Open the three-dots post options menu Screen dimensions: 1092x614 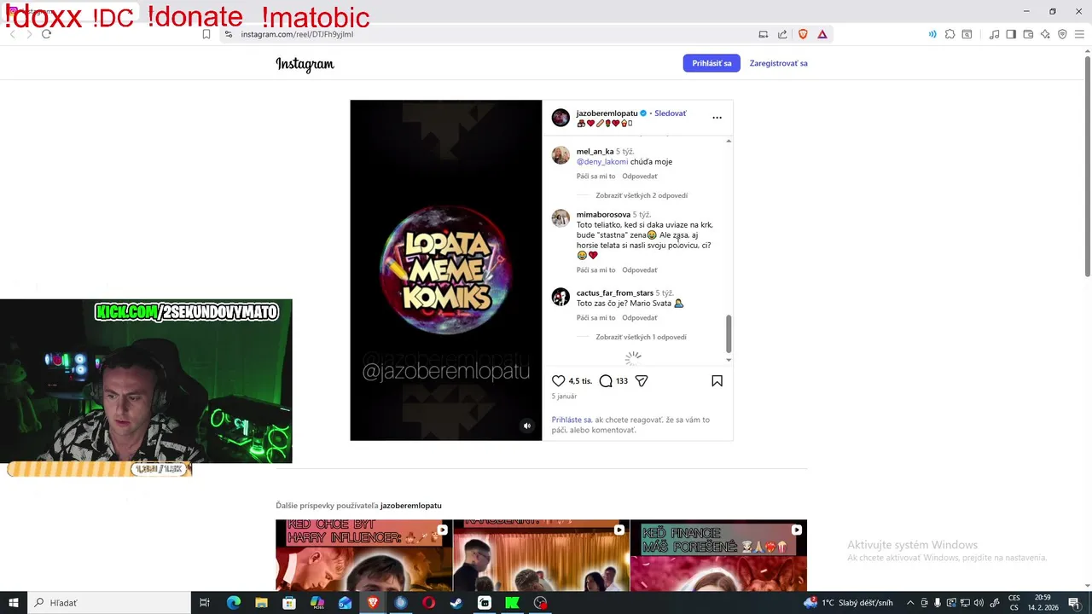tap(717, 118)
